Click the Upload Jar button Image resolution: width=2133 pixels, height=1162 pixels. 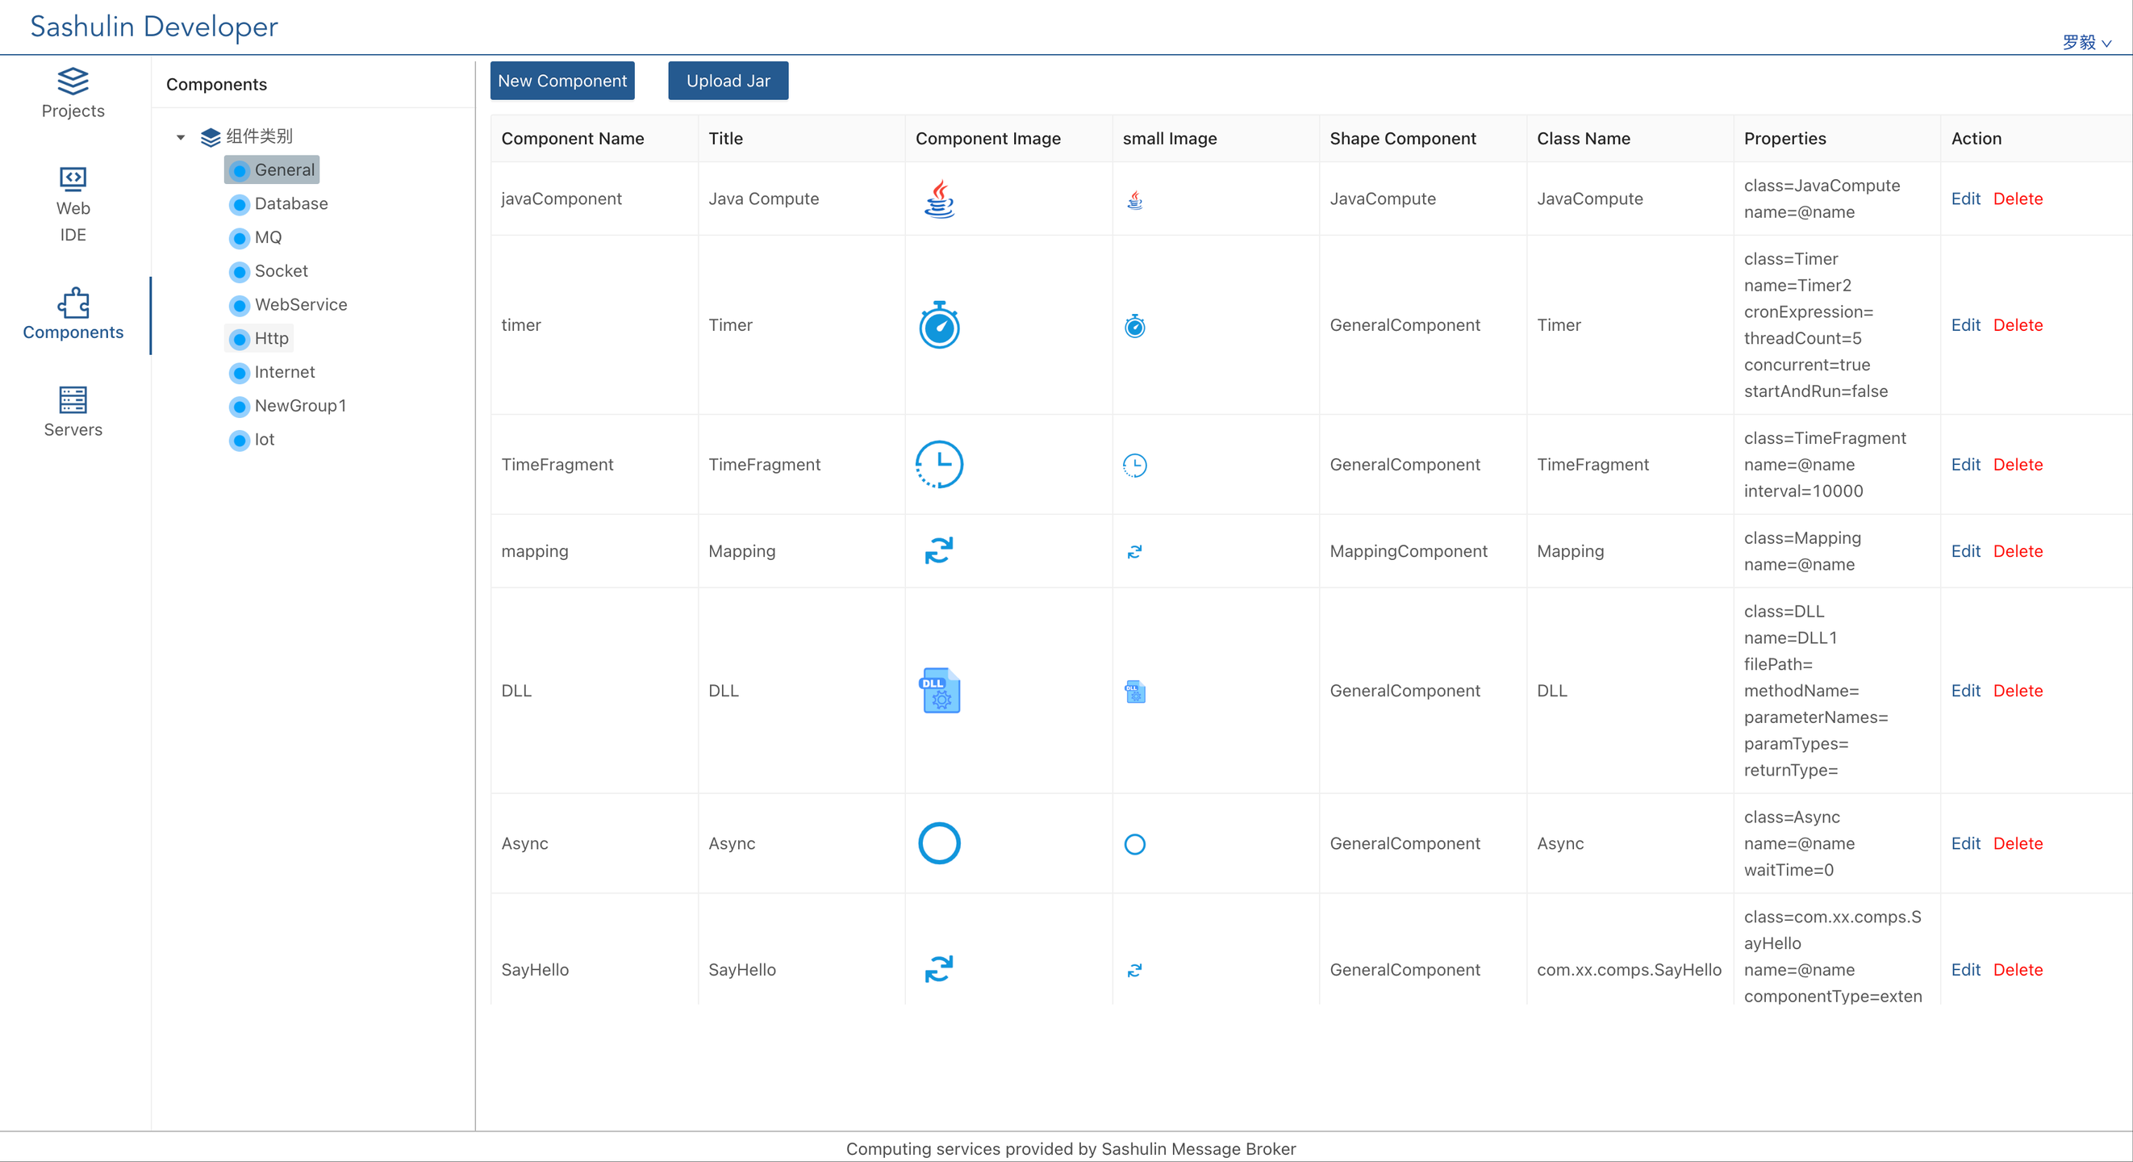[x=727, y=82]
